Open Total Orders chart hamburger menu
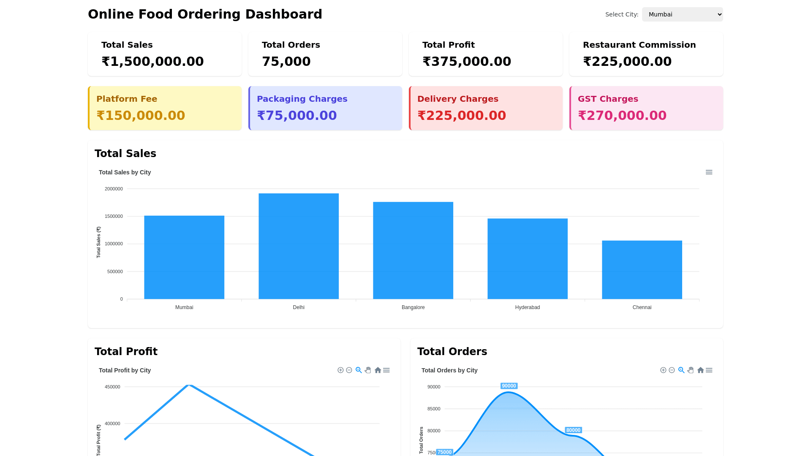The height and width of the screenshot is (456, 811). (709, 370)
